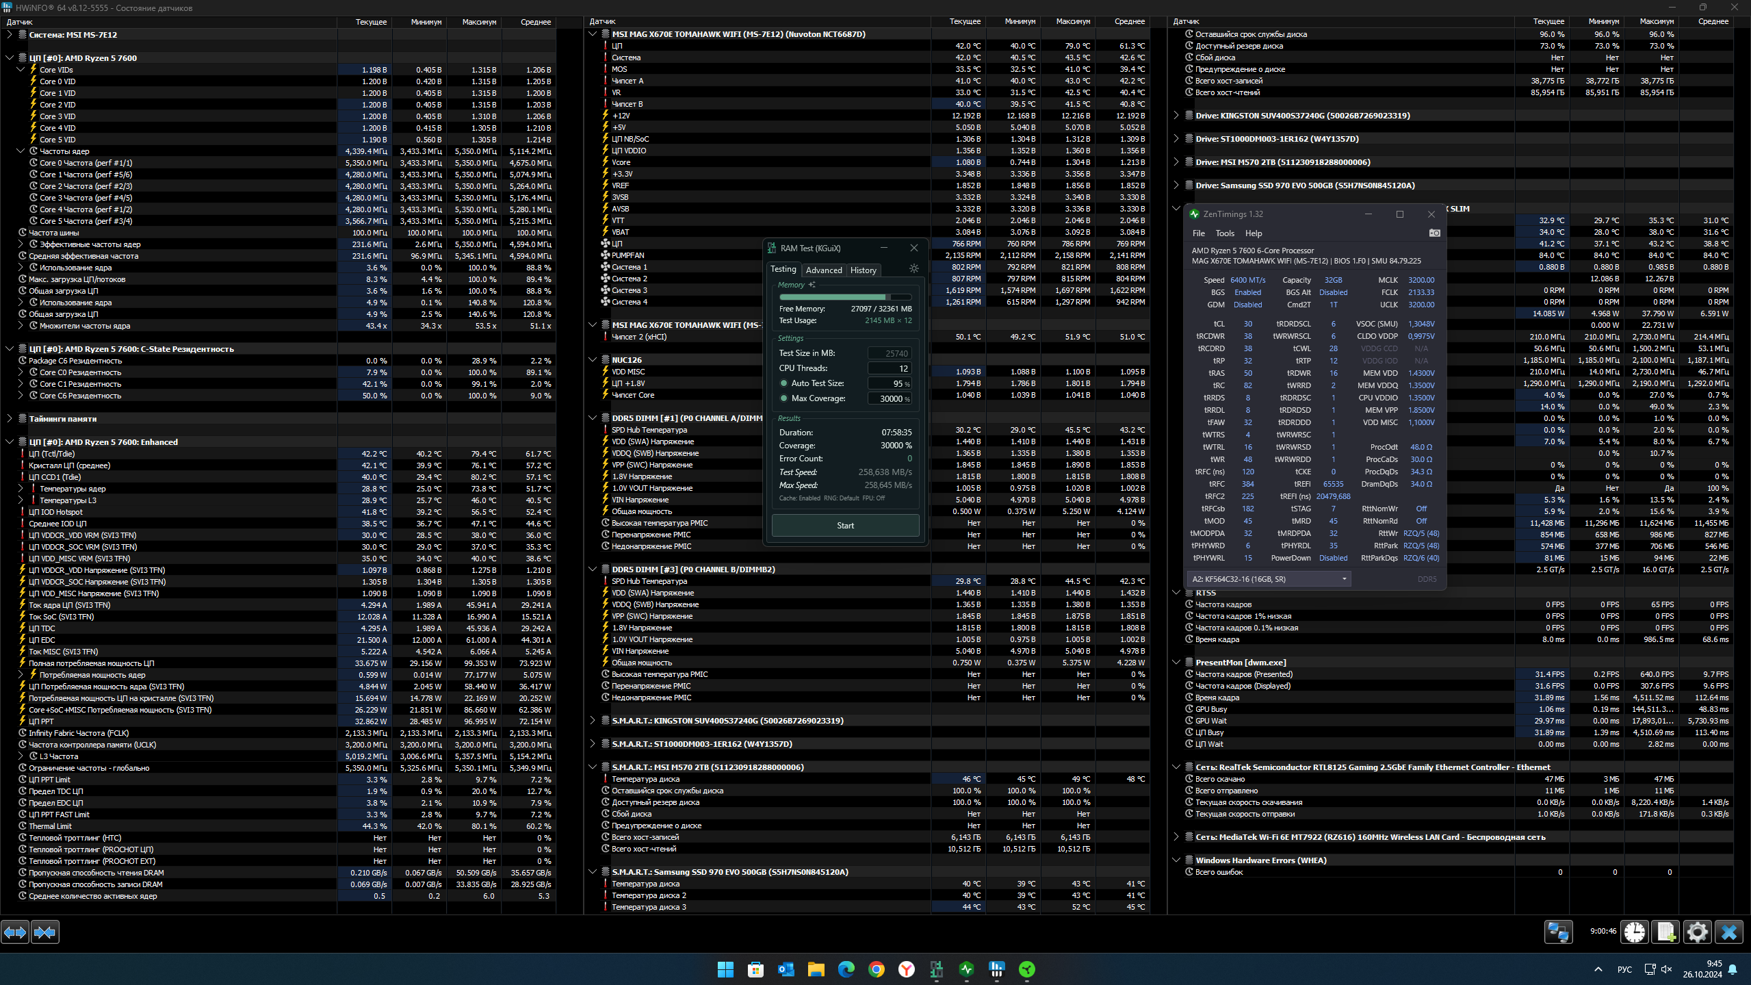
Task: Click the log file with plus icon
Action: pos(1665,932)
